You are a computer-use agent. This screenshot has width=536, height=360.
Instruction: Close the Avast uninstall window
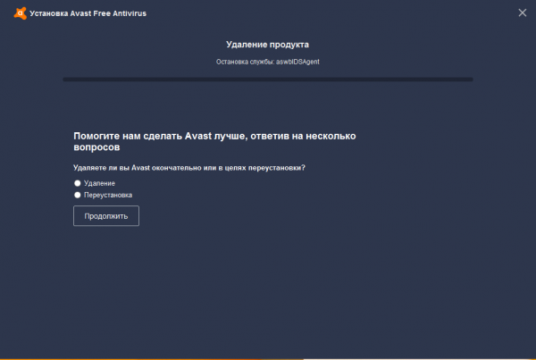[522, 13]
